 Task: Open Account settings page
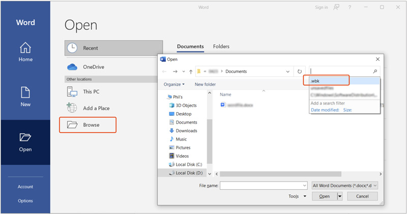25,187
